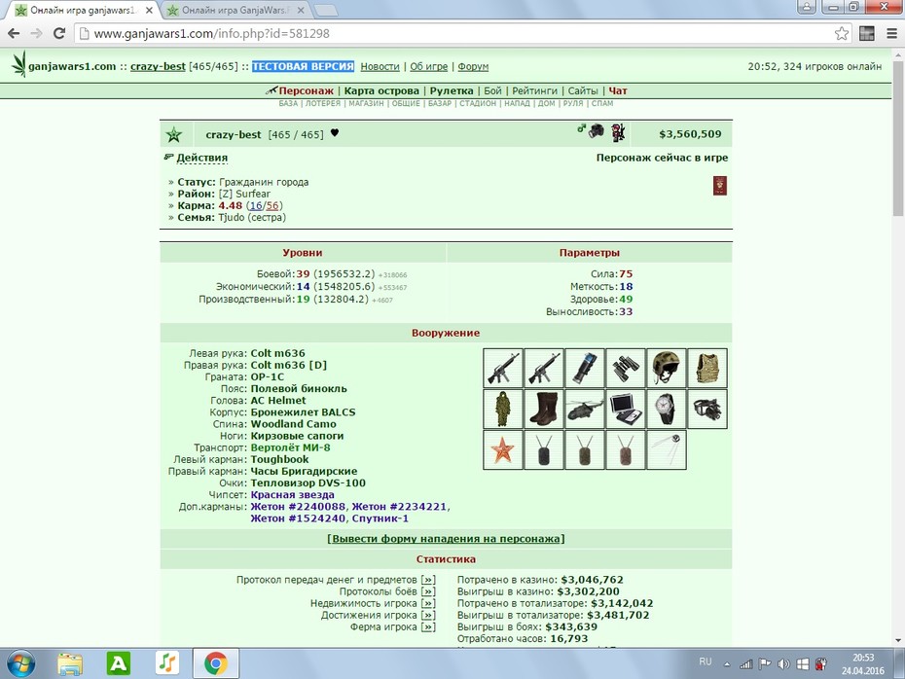Image resolution: width=905 pixels, height=679 pixels.
Task: Open the Новости news link
Action: point(380,66)
